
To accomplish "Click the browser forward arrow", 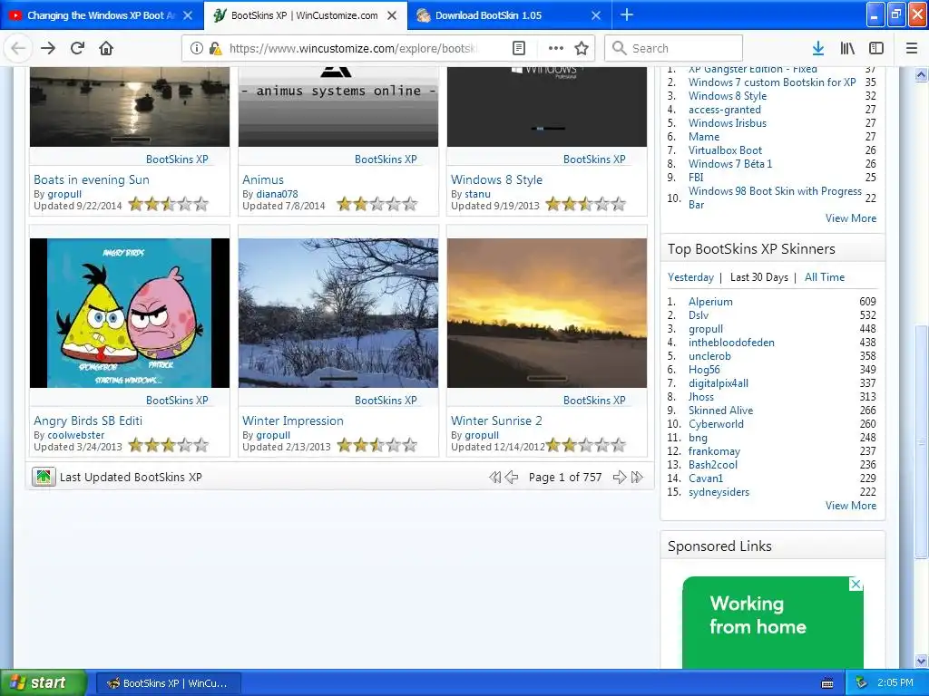I will click(48, 49).
